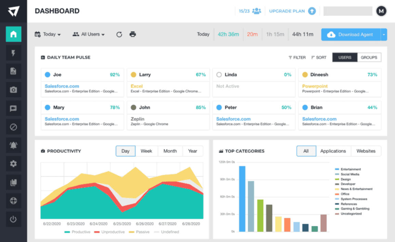The width and height of the screenshot is (395, 242).
Task: Switch to the GROUPS toggle in Daily Team Pulse
Action: (x=369, y=57)
